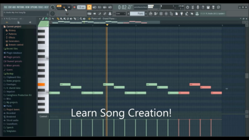Select the Paint brush tool in piano roll
Screen dimensions: 249x140
(x=61, y=19)
